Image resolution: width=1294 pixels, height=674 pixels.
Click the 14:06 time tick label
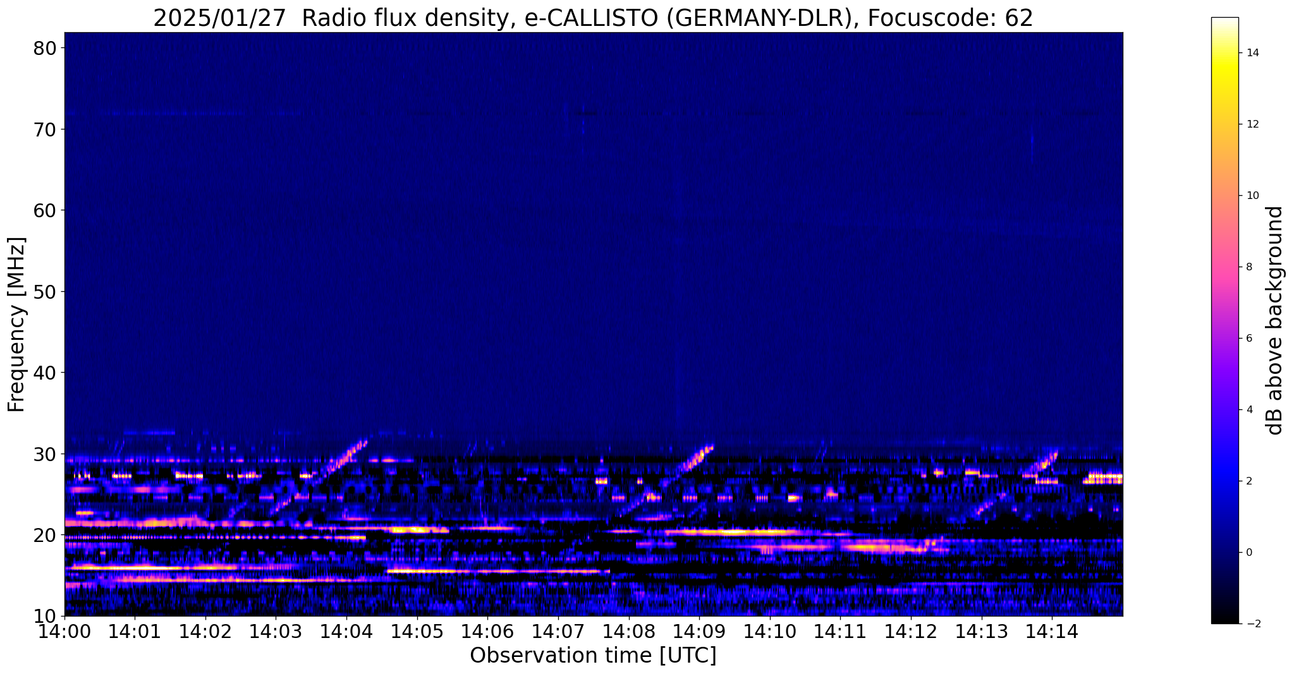(x=487, y=632)
